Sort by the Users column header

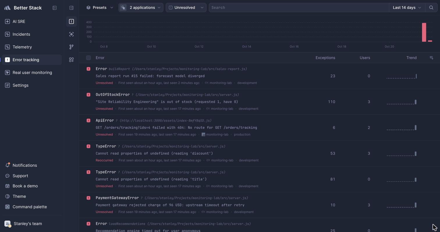[x=365, y=58]
